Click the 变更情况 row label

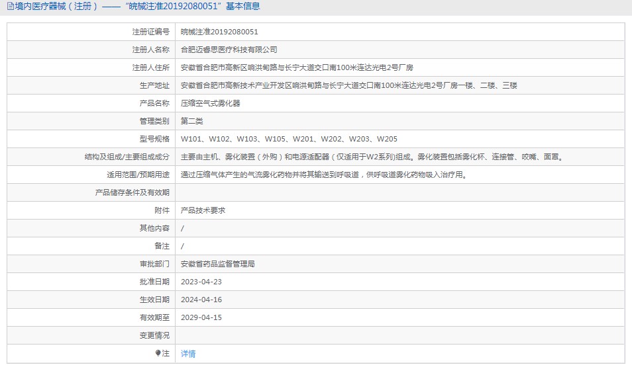tap(154, 335)
